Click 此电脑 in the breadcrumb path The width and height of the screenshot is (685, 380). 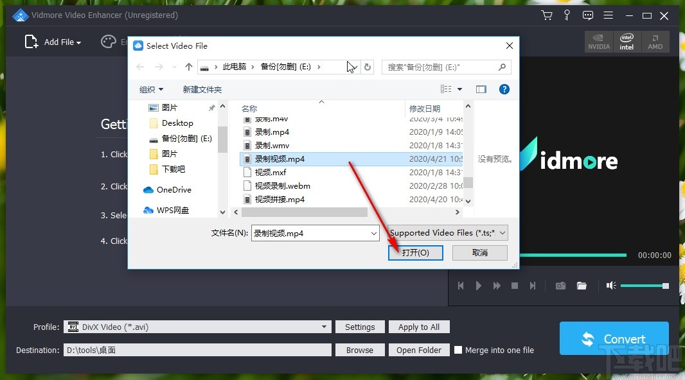[235, 67]
